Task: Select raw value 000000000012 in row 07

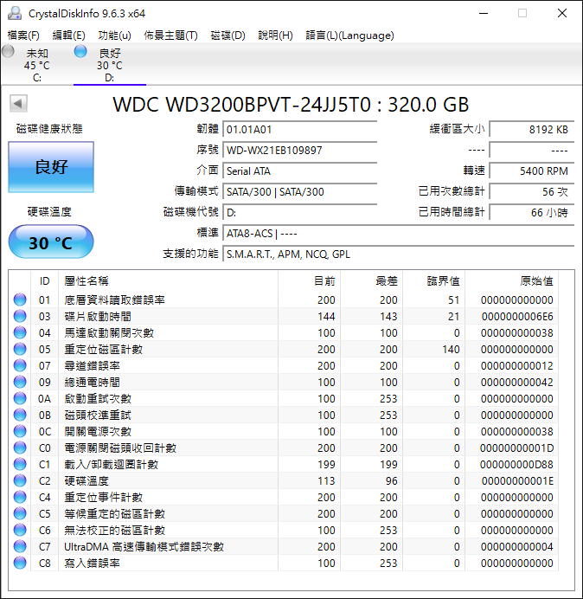Action: click(517, 365)
